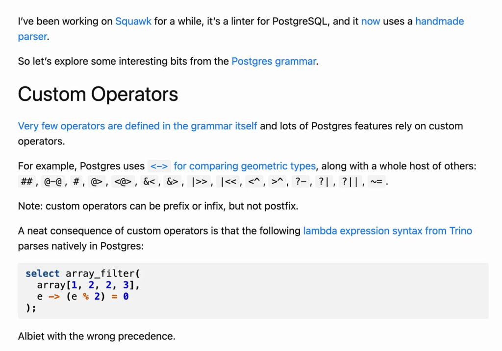Click the select keyword in code block

tap(43, 274)
